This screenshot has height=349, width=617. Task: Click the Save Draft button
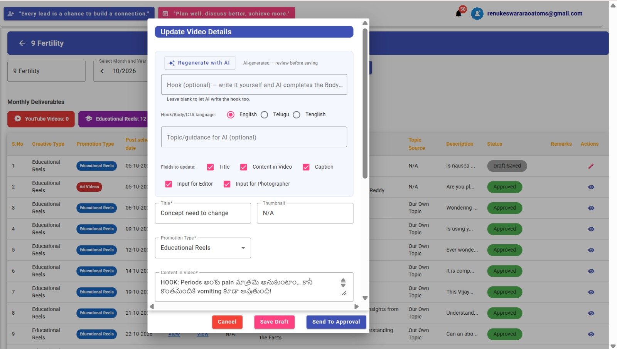coord(274,322)
